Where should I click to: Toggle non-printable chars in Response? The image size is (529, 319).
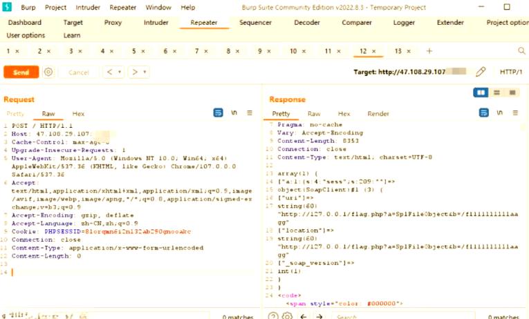pos(499,113)
